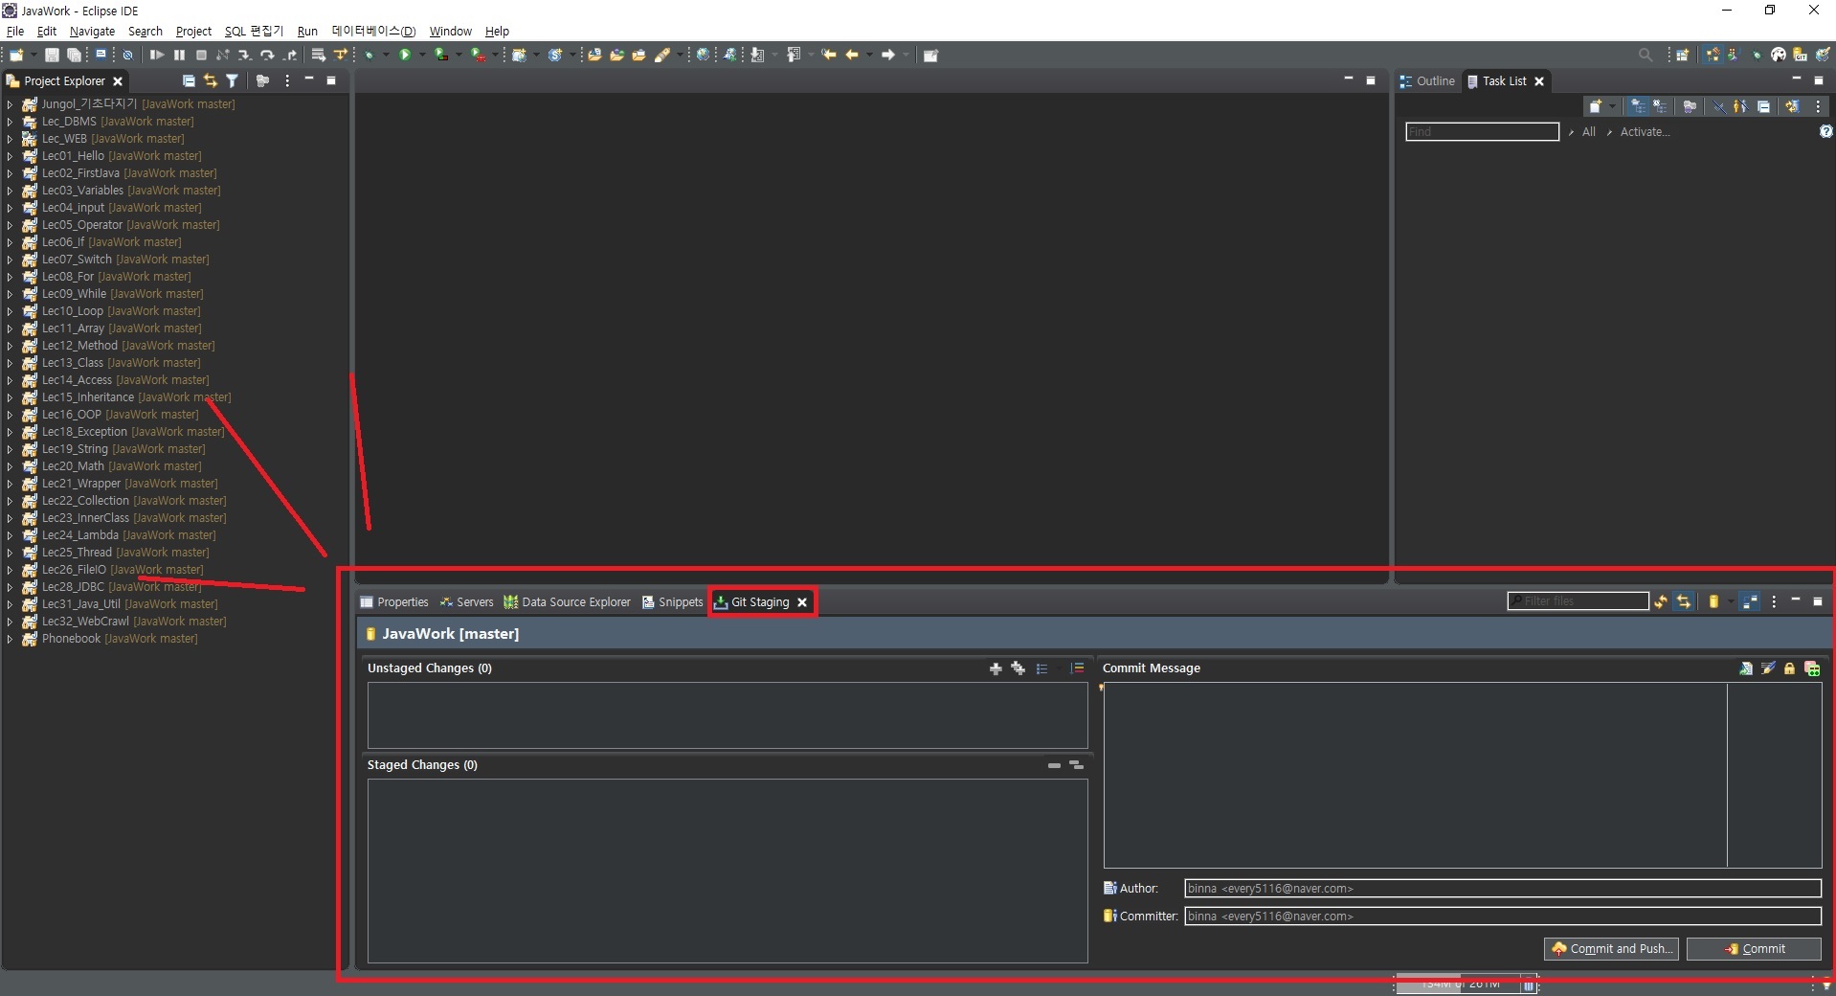Viewport: 1836px width, 996px height.
Task: Click the Debug bug icon in toolbar
Action: tap(369, 55)
